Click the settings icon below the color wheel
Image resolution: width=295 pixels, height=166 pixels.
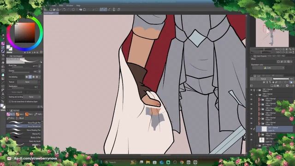pyautogui.click(x=41, y=52)
